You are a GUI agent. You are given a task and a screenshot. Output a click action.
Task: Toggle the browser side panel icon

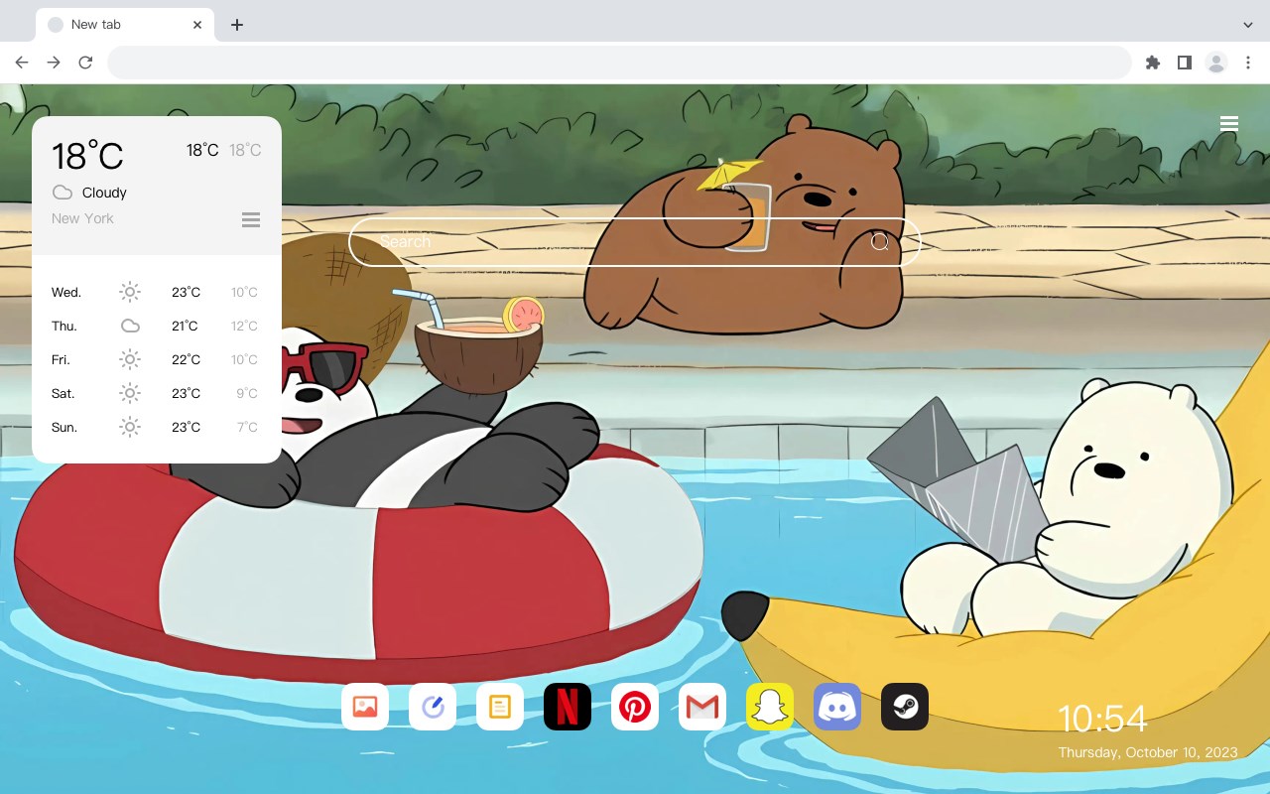coord(1184,63)
